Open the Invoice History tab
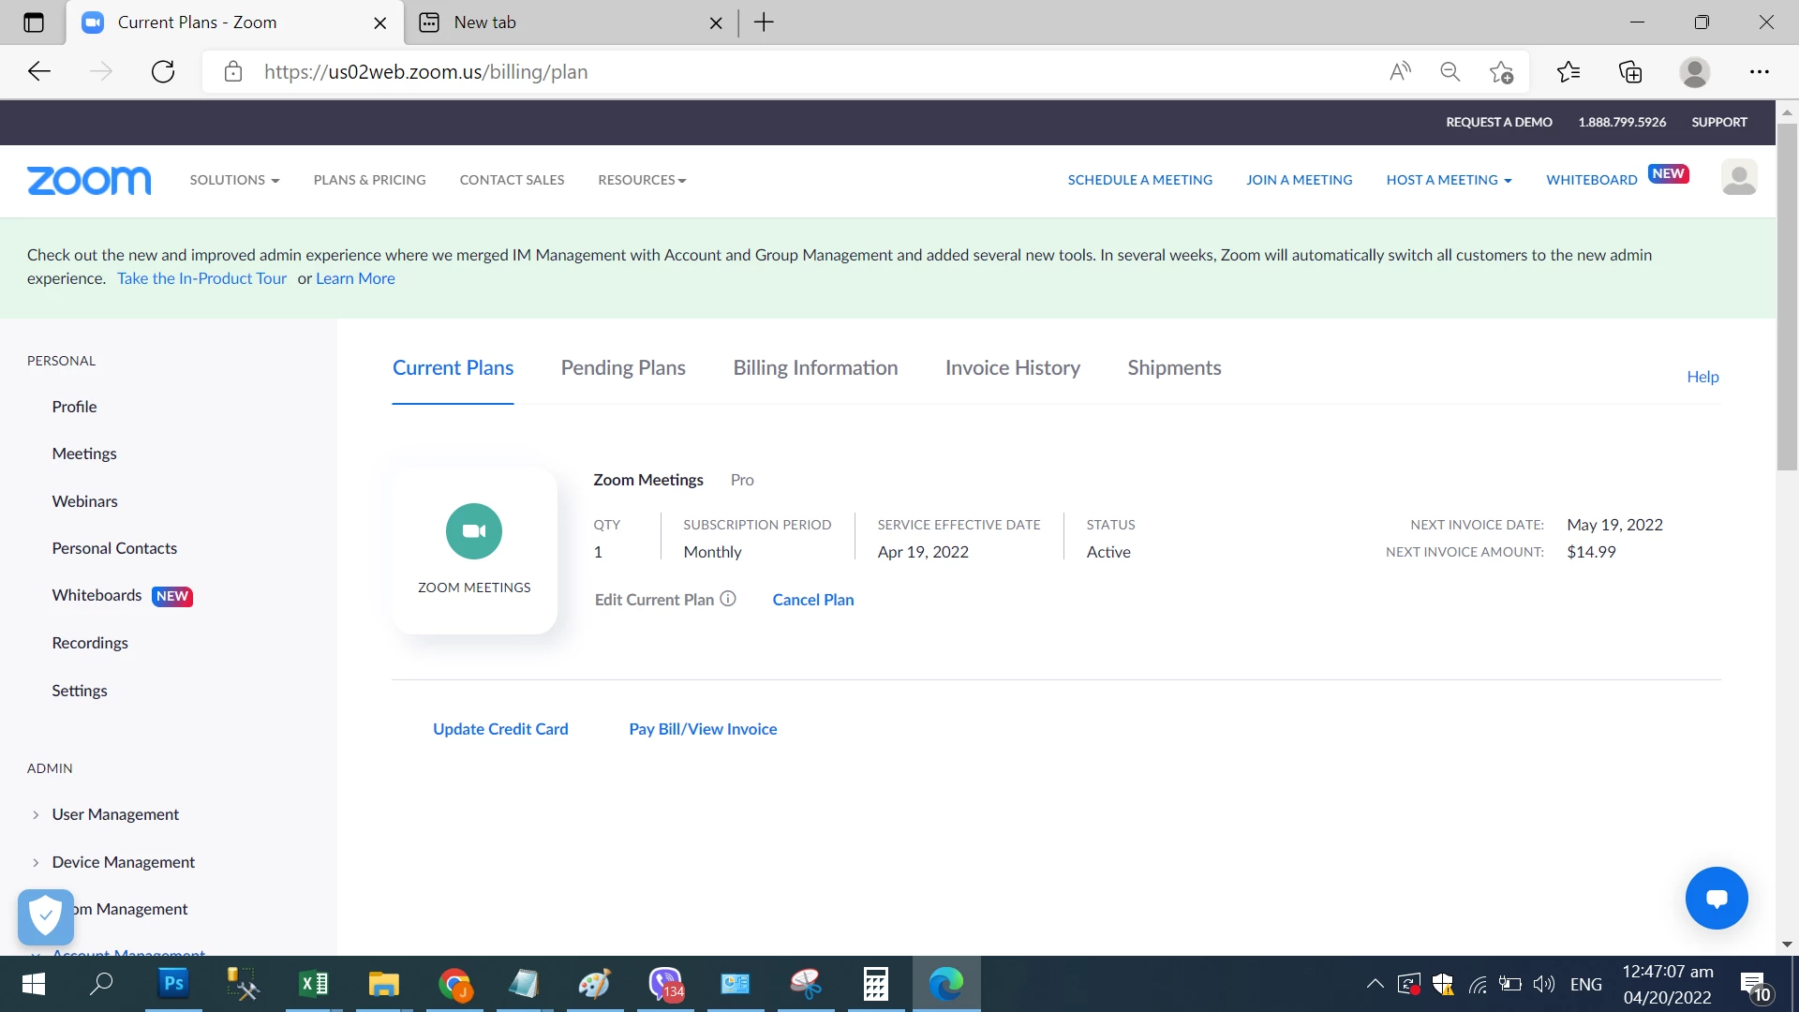Viewport: 1799px width, 1012px height. click(1012, 368)
